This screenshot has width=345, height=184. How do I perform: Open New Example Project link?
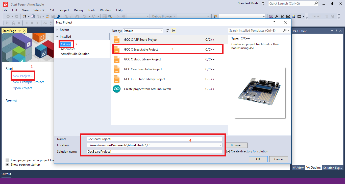[29, 82]
